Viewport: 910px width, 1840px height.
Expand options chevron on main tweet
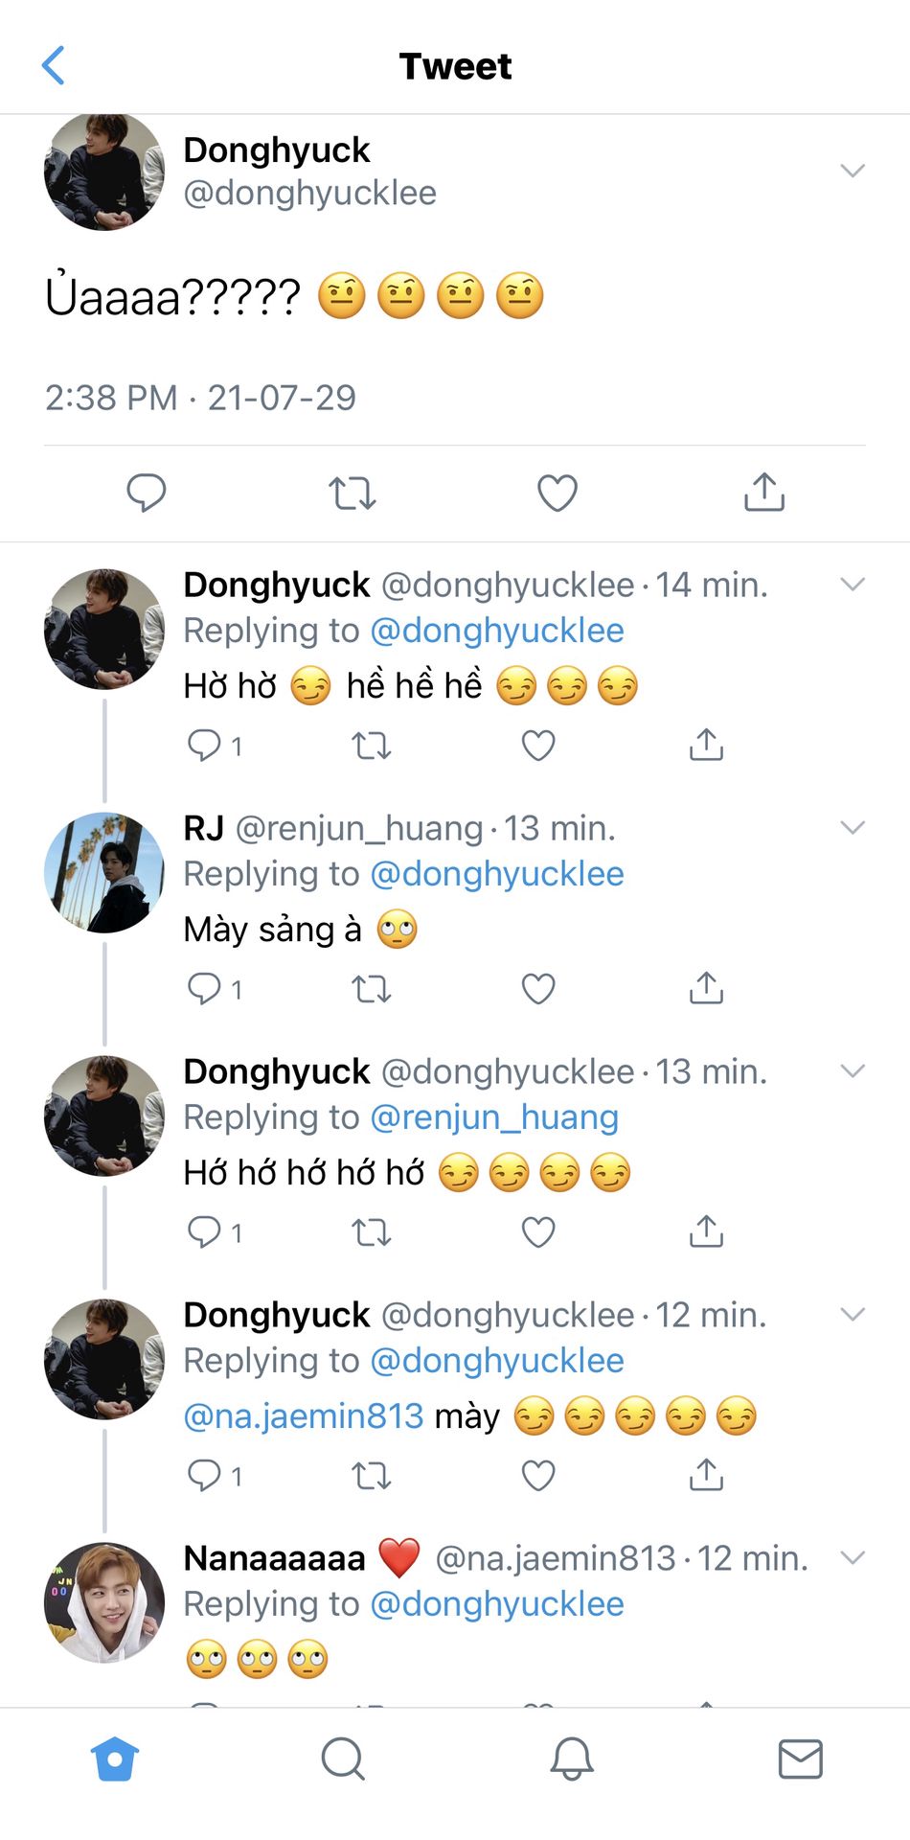852,171
